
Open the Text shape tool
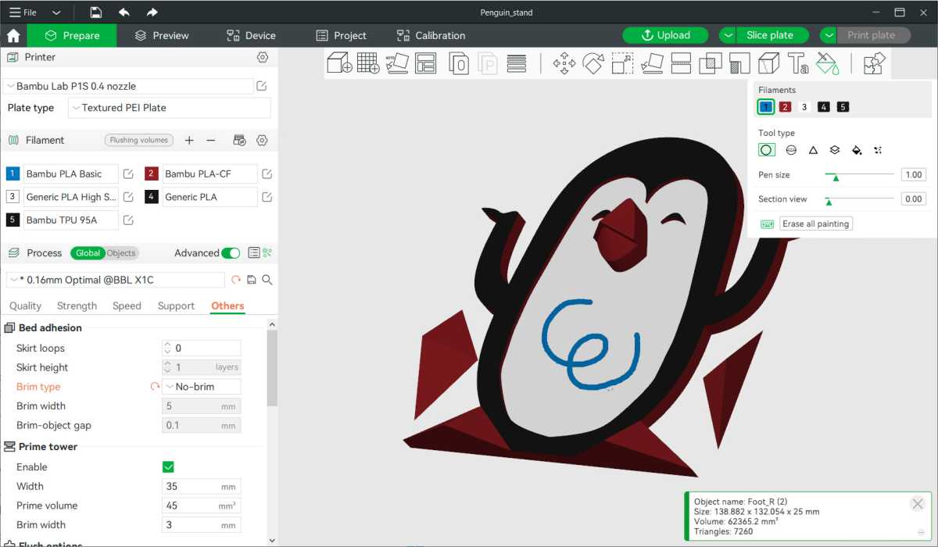tap(798, 63)
